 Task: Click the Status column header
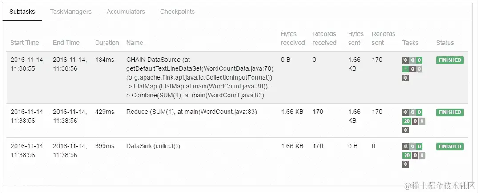445,43
